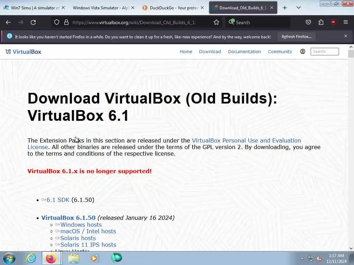Viewport: 354px width, 265px height.
Task: Close the Windows Vista Simulator tab
Action: pos(133,8)
